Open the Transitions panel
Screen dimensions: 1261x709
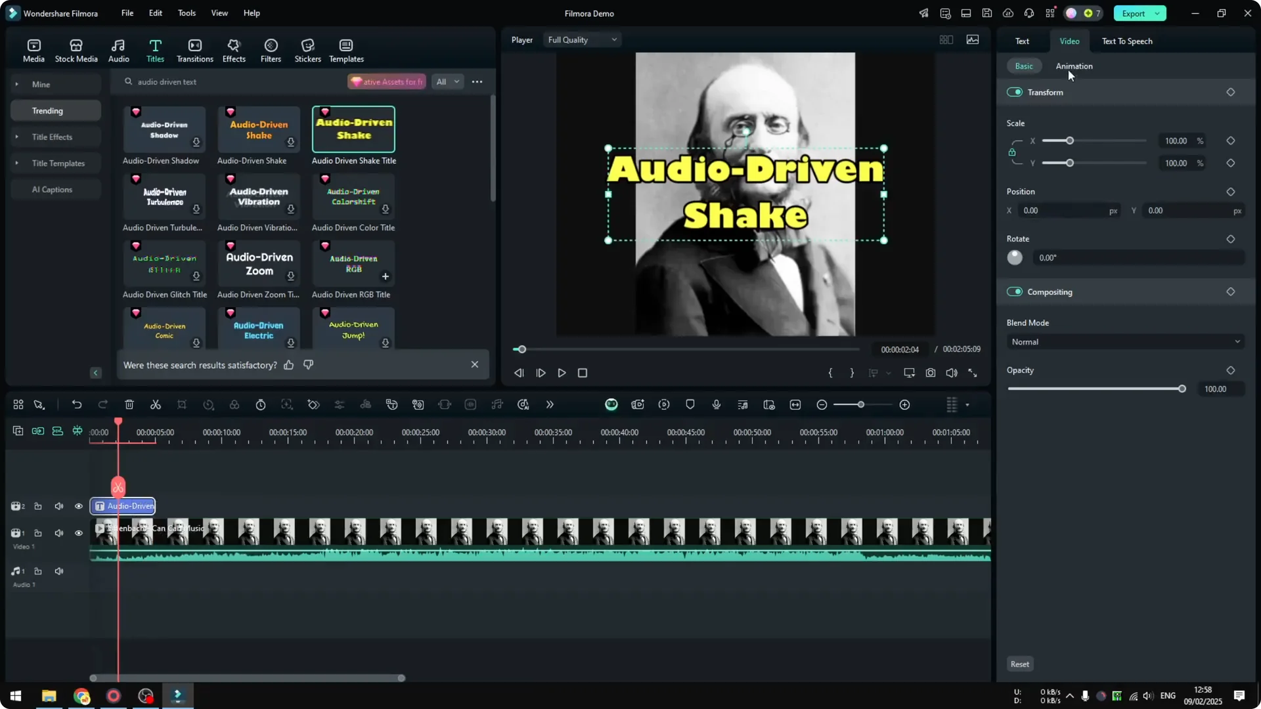194,49
